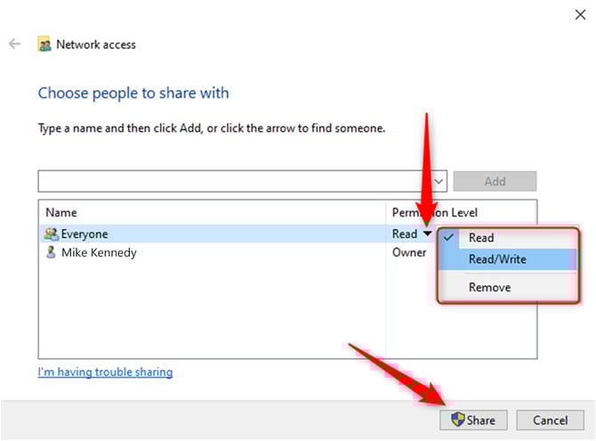Click the Network access title icon
Viewport: 596px width, 441px height.
pos(44,44)
